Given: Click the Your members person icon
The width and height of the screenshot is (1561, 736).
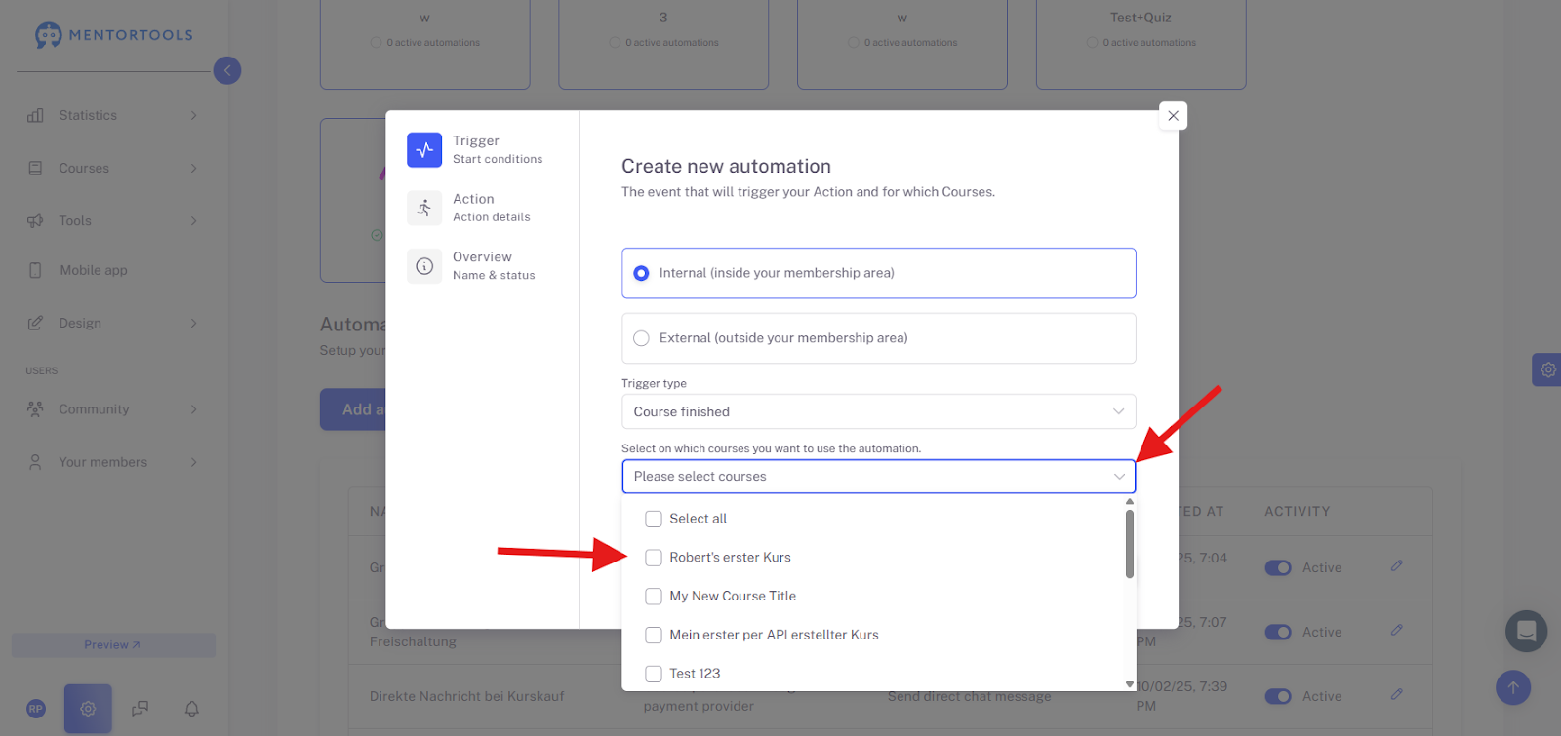Looking at the screenshot, I should click(x=35, y=462).
